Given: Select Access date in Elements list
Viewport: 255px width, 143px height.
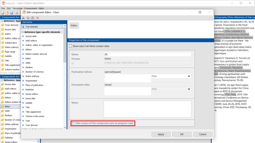Looking at the screenshot, I should [31, 36].
